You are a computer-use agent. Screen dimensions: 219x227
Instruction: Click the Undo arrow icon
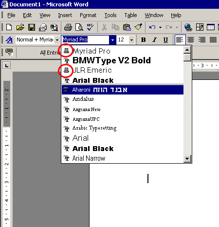pyautogui.click(x=152, y=27)
